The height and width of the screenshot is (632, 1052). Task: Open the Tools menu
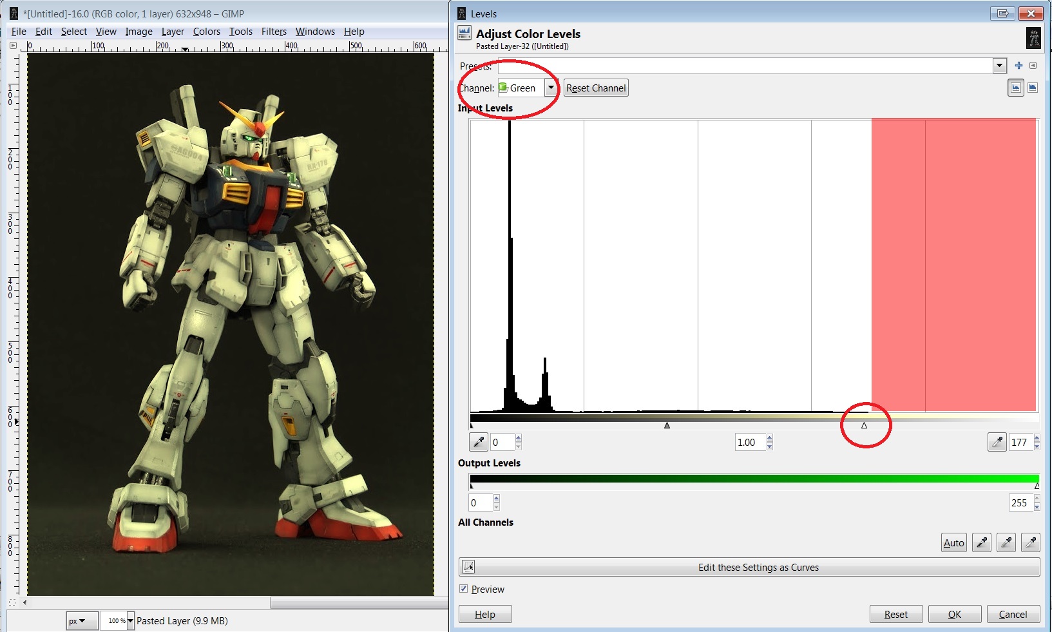(241, 31)
